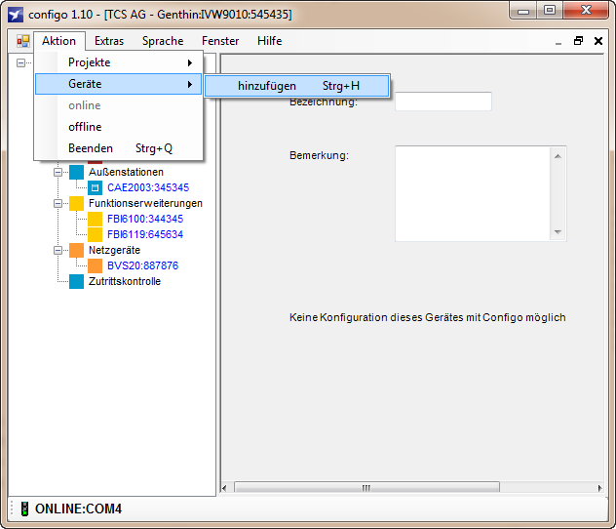Viewport: 616px width, 529px height.
Task: Choose offline from the Aktion menu
Action: click(85, 127)
